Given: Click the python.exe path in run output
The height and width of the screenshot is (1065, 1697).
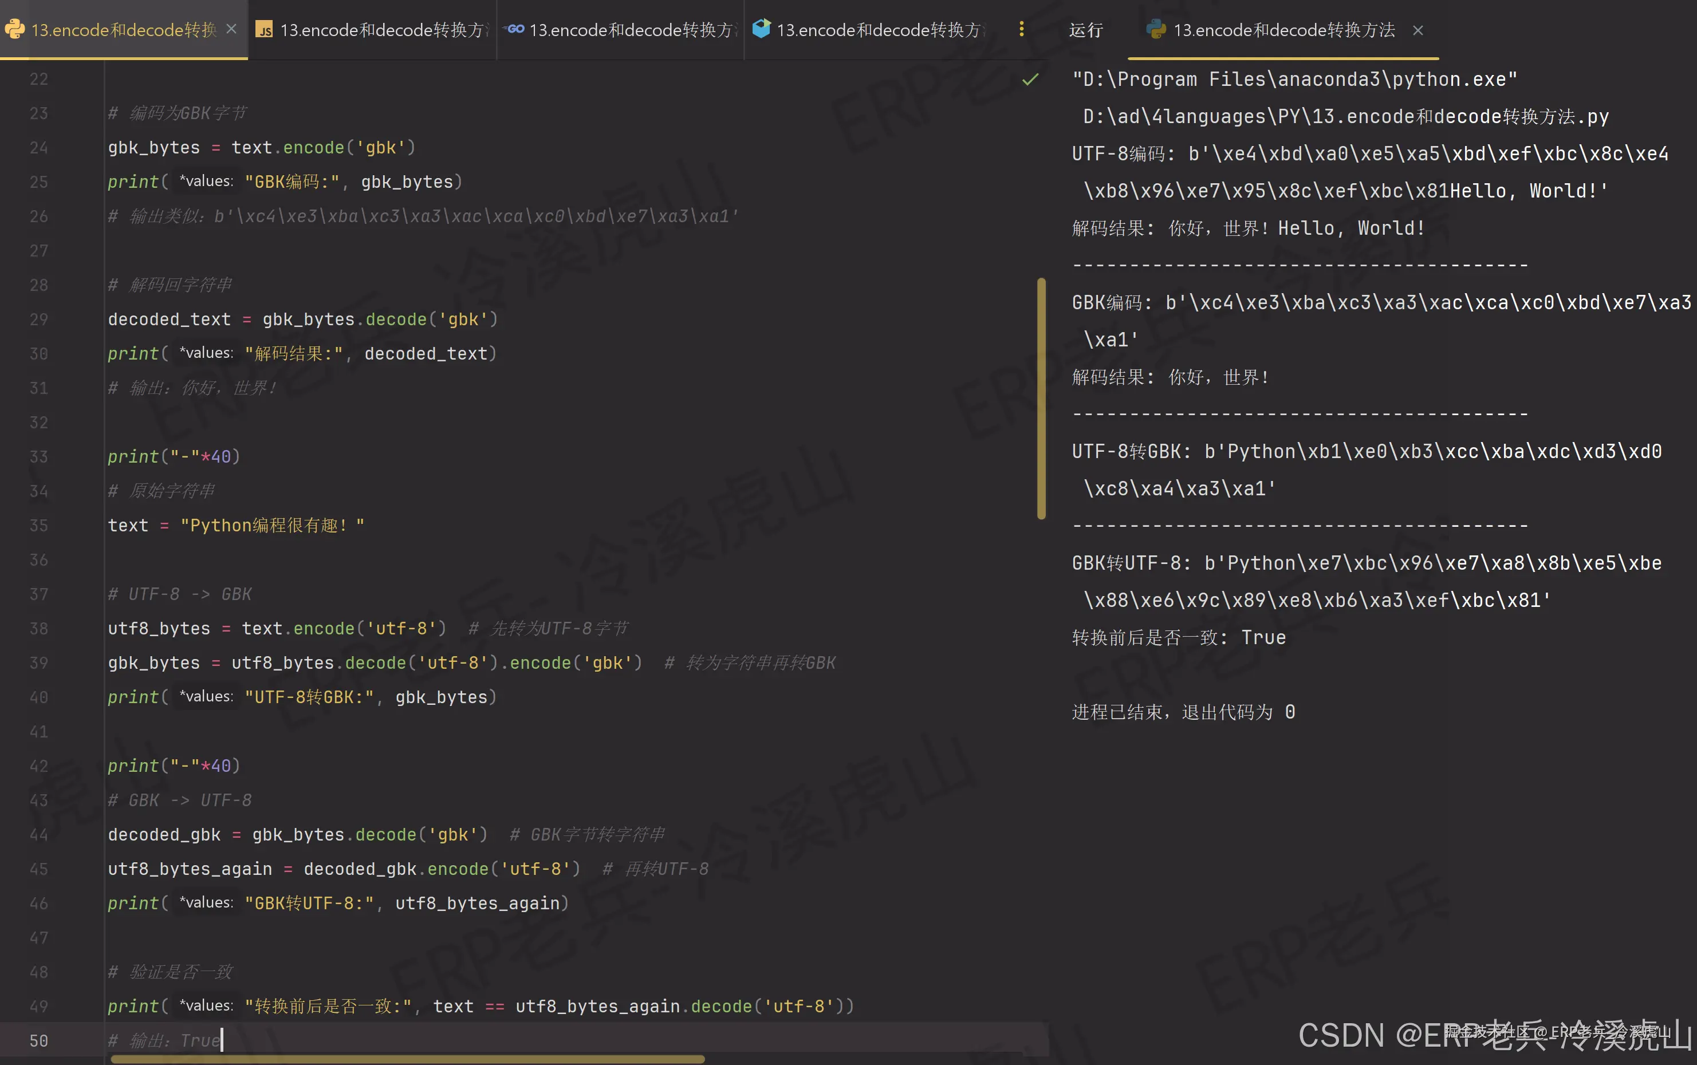Looking at the screenshot, I should (x=1294, y=79).
